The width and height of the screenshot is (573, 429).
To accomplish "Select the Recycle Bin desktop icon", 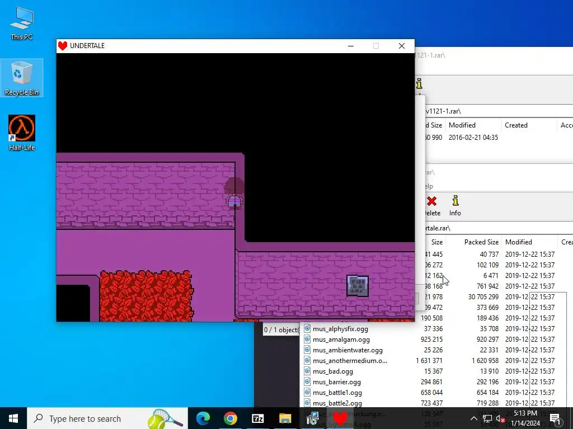I will point(22,78).
